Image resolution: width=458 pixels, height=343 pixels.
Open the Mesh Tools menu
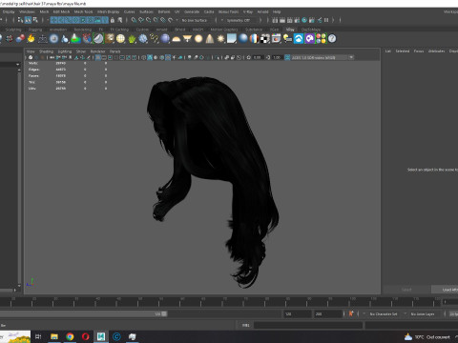pos(83,11)
